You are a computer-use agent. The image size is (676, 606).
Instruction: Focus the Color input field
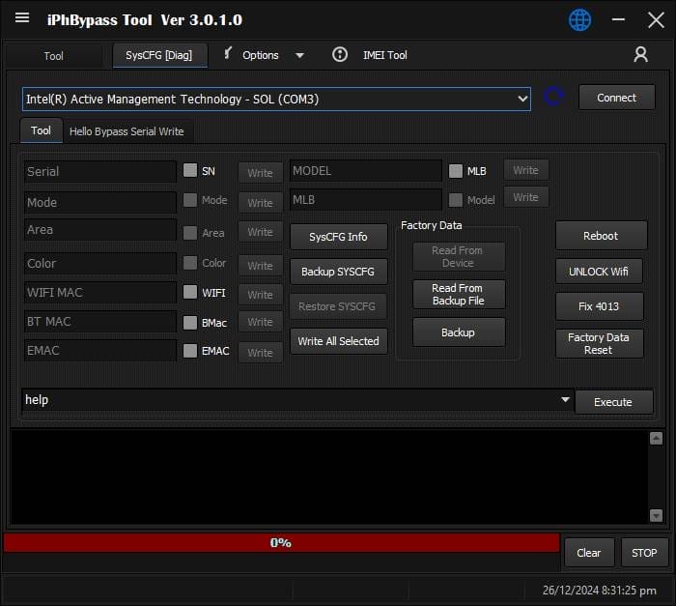(100, 263)
